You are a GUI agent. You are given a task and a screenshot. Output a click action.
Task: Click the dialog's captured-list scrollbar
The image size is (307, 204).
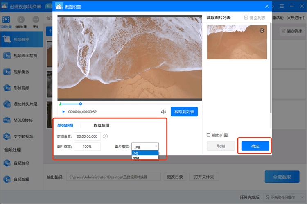(x=271, y=68)
